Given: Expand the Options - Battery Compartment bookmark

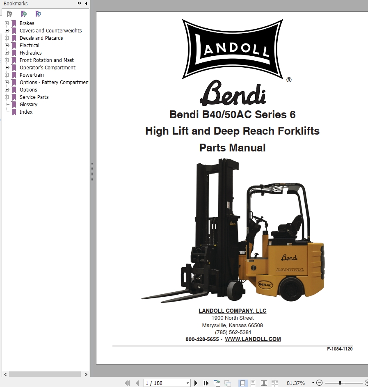Looking at the screenshot, I should tap(7, 82).
